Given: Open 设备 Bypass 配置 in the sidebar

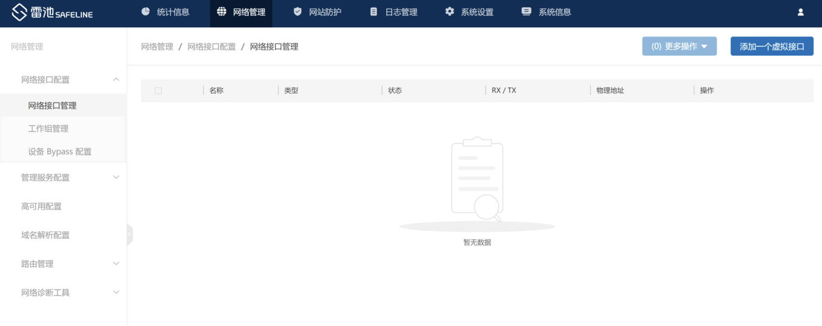Looking at the screenshot, I should [x=59, y=151].
